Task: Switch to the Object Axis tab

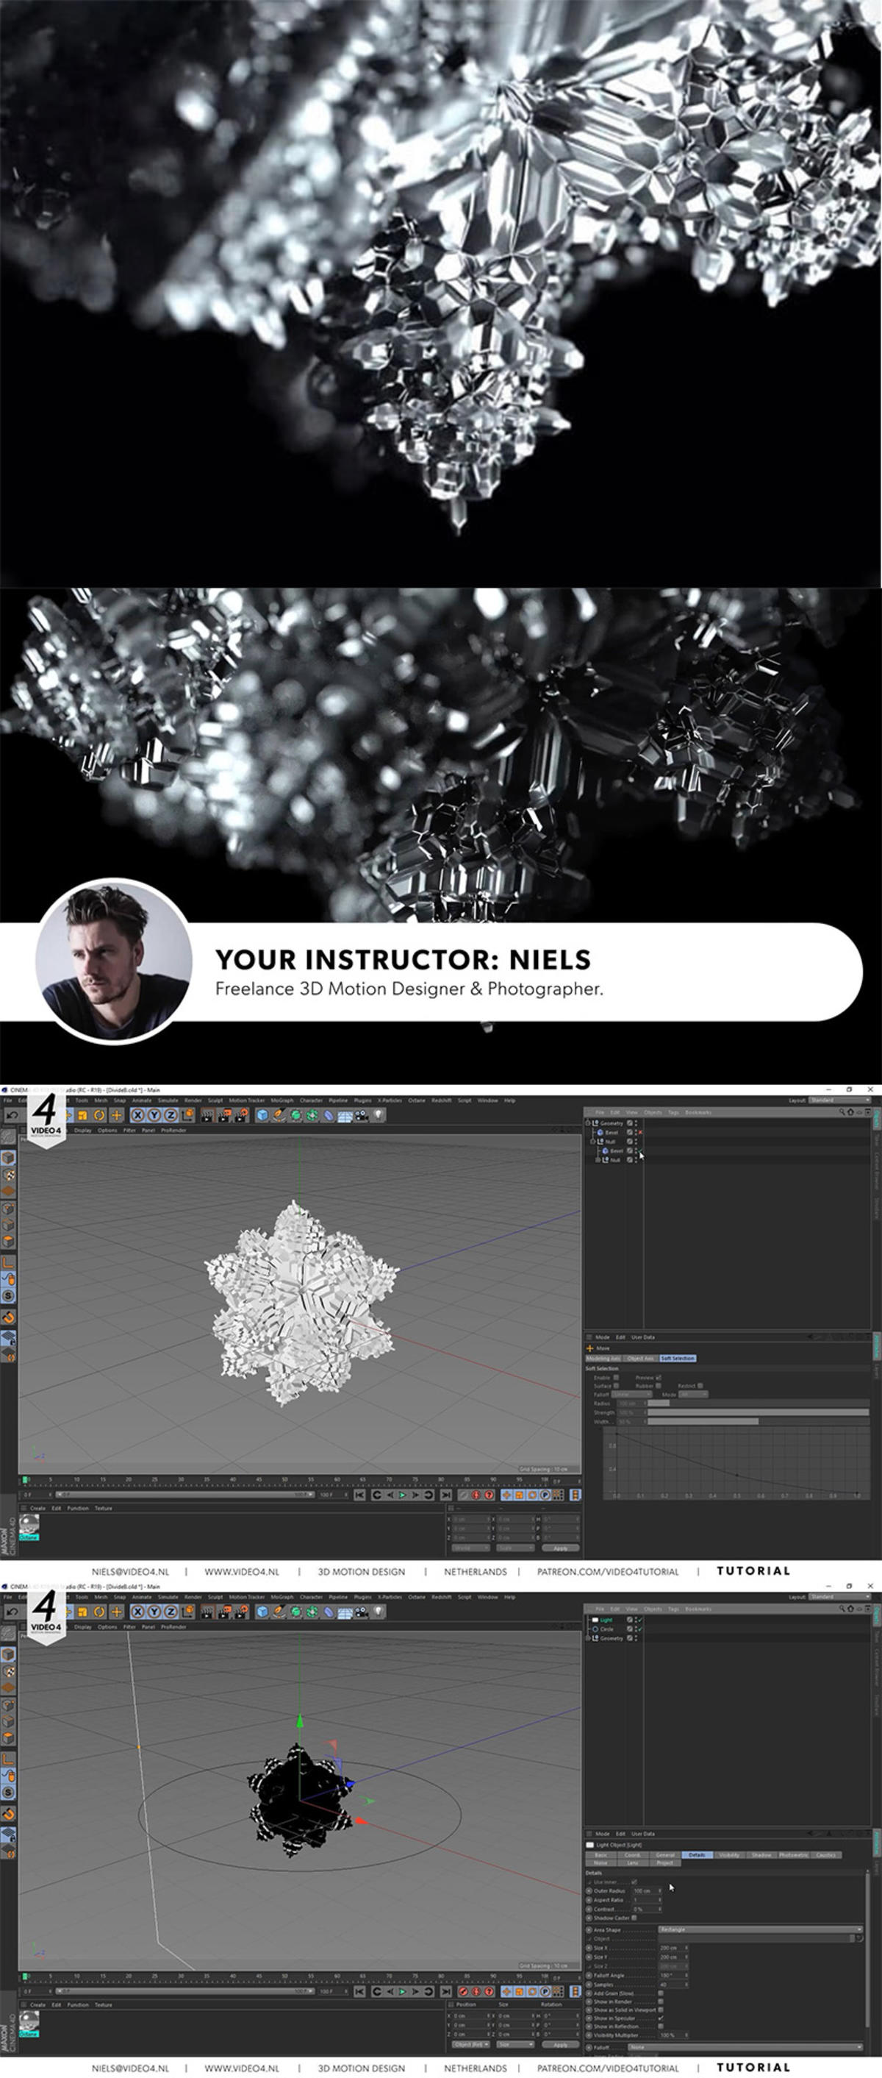Action: coord(641,1359)
